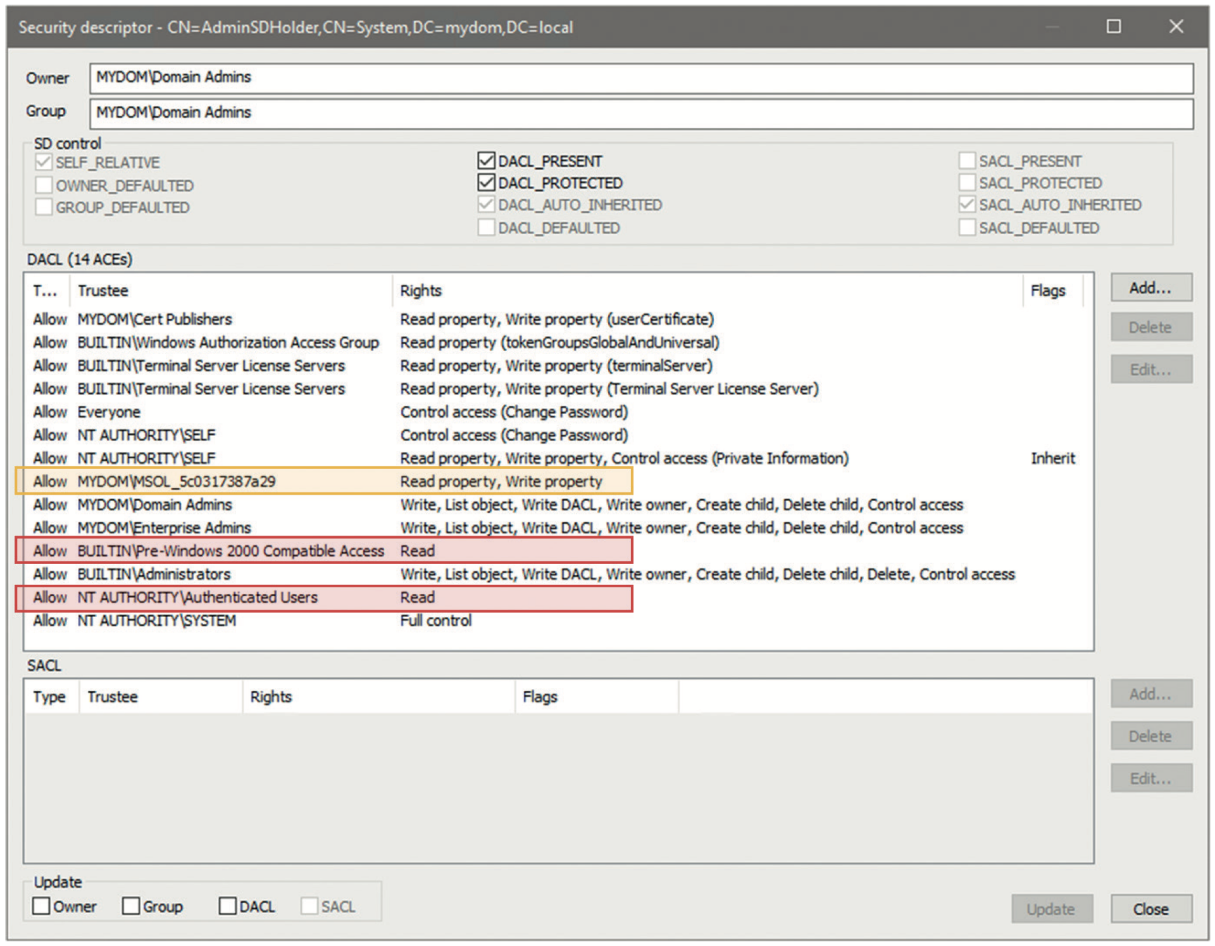Enable the SACL_PROTECTED flag
1215x946 pixels.
click(x=968, y=183)
